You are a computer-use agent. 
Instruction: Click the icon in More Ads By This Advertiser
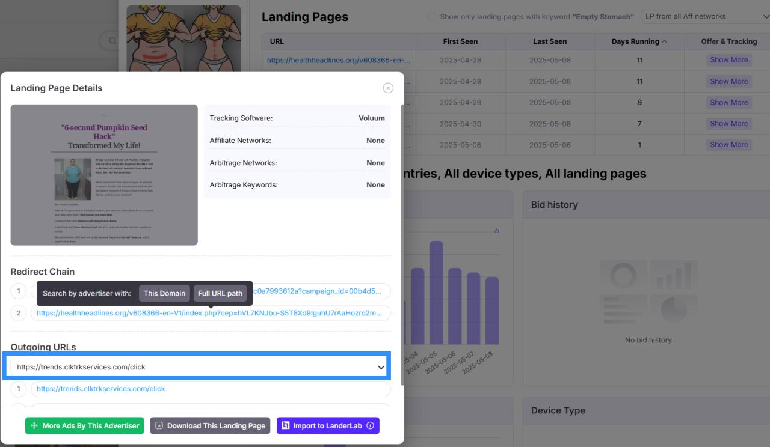[34, 425]
